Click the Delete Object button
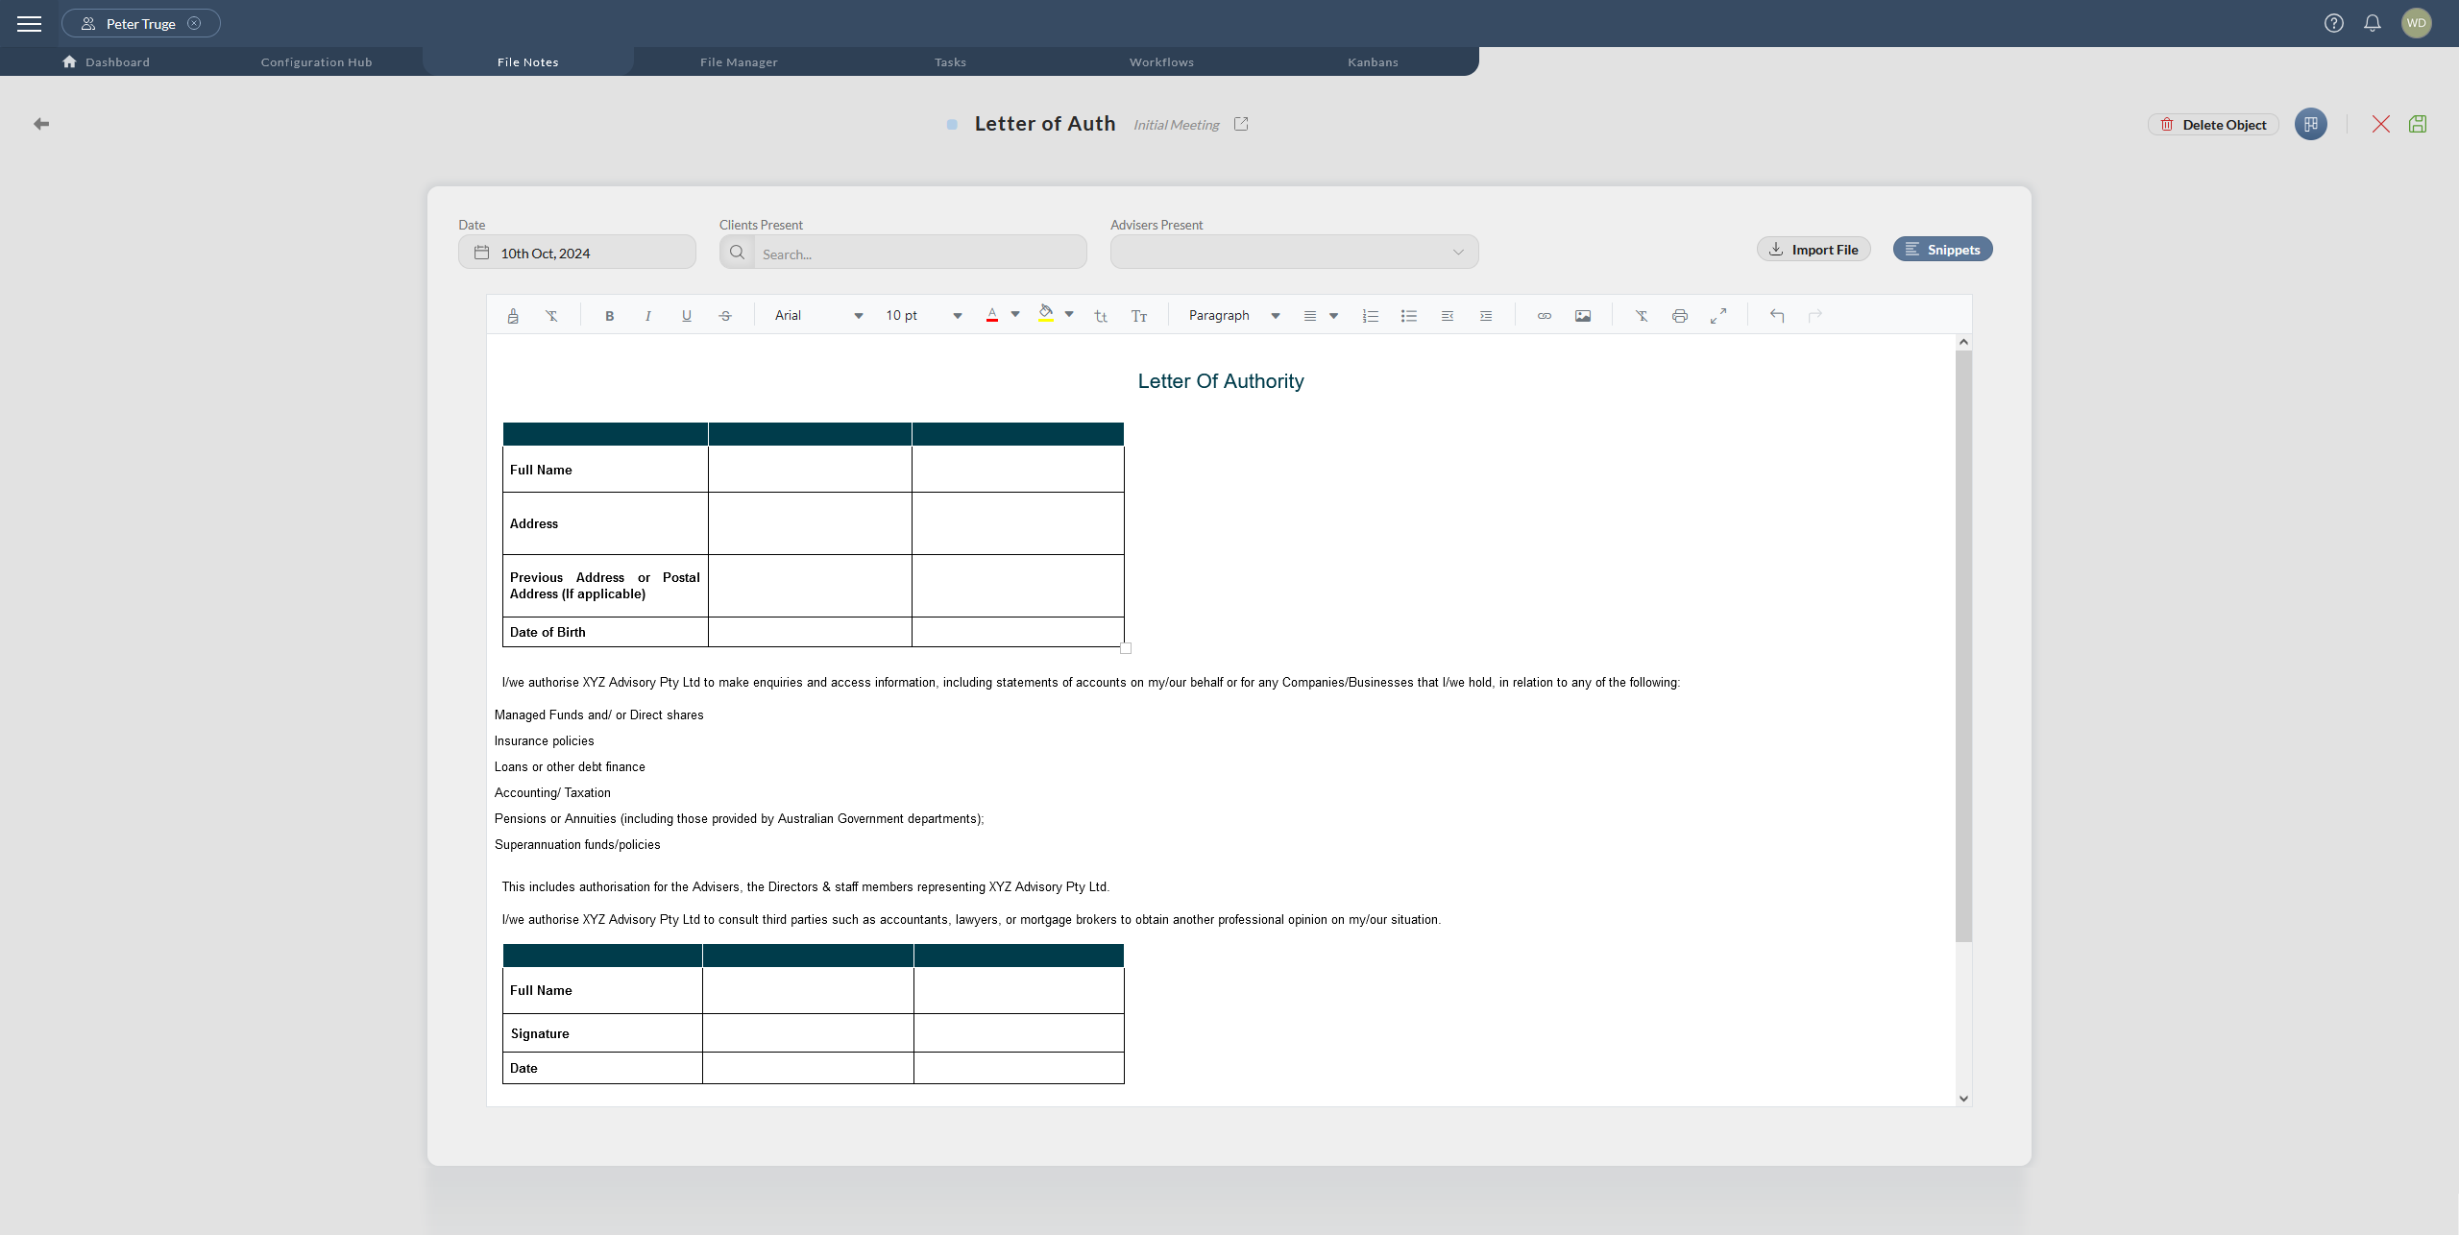 pos(2212,124)
